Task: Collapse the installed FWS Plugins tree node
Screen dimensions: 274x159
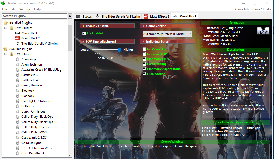Action: [6, 28]
